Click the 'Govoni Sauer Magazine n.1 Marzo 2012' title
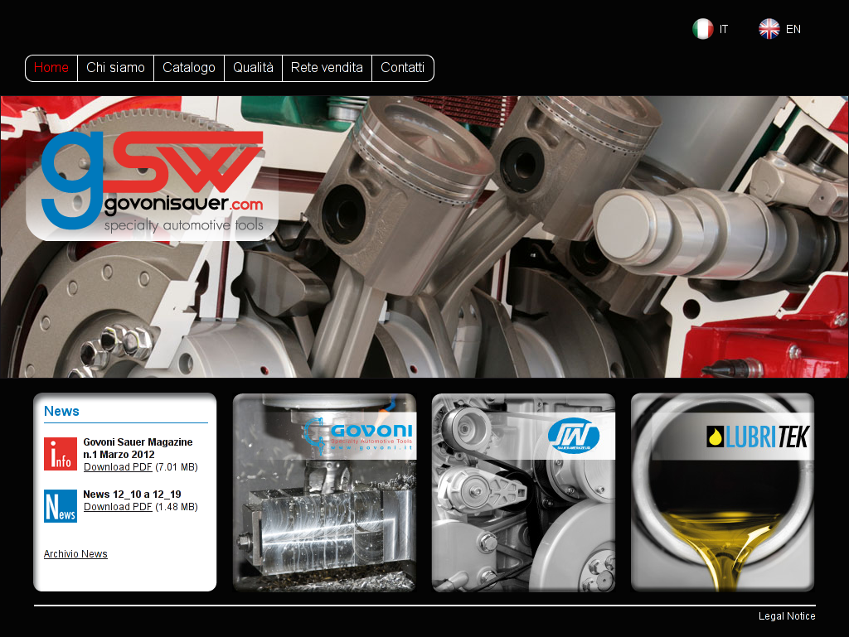This screenshot has height=637, width=849. [138, 448]
